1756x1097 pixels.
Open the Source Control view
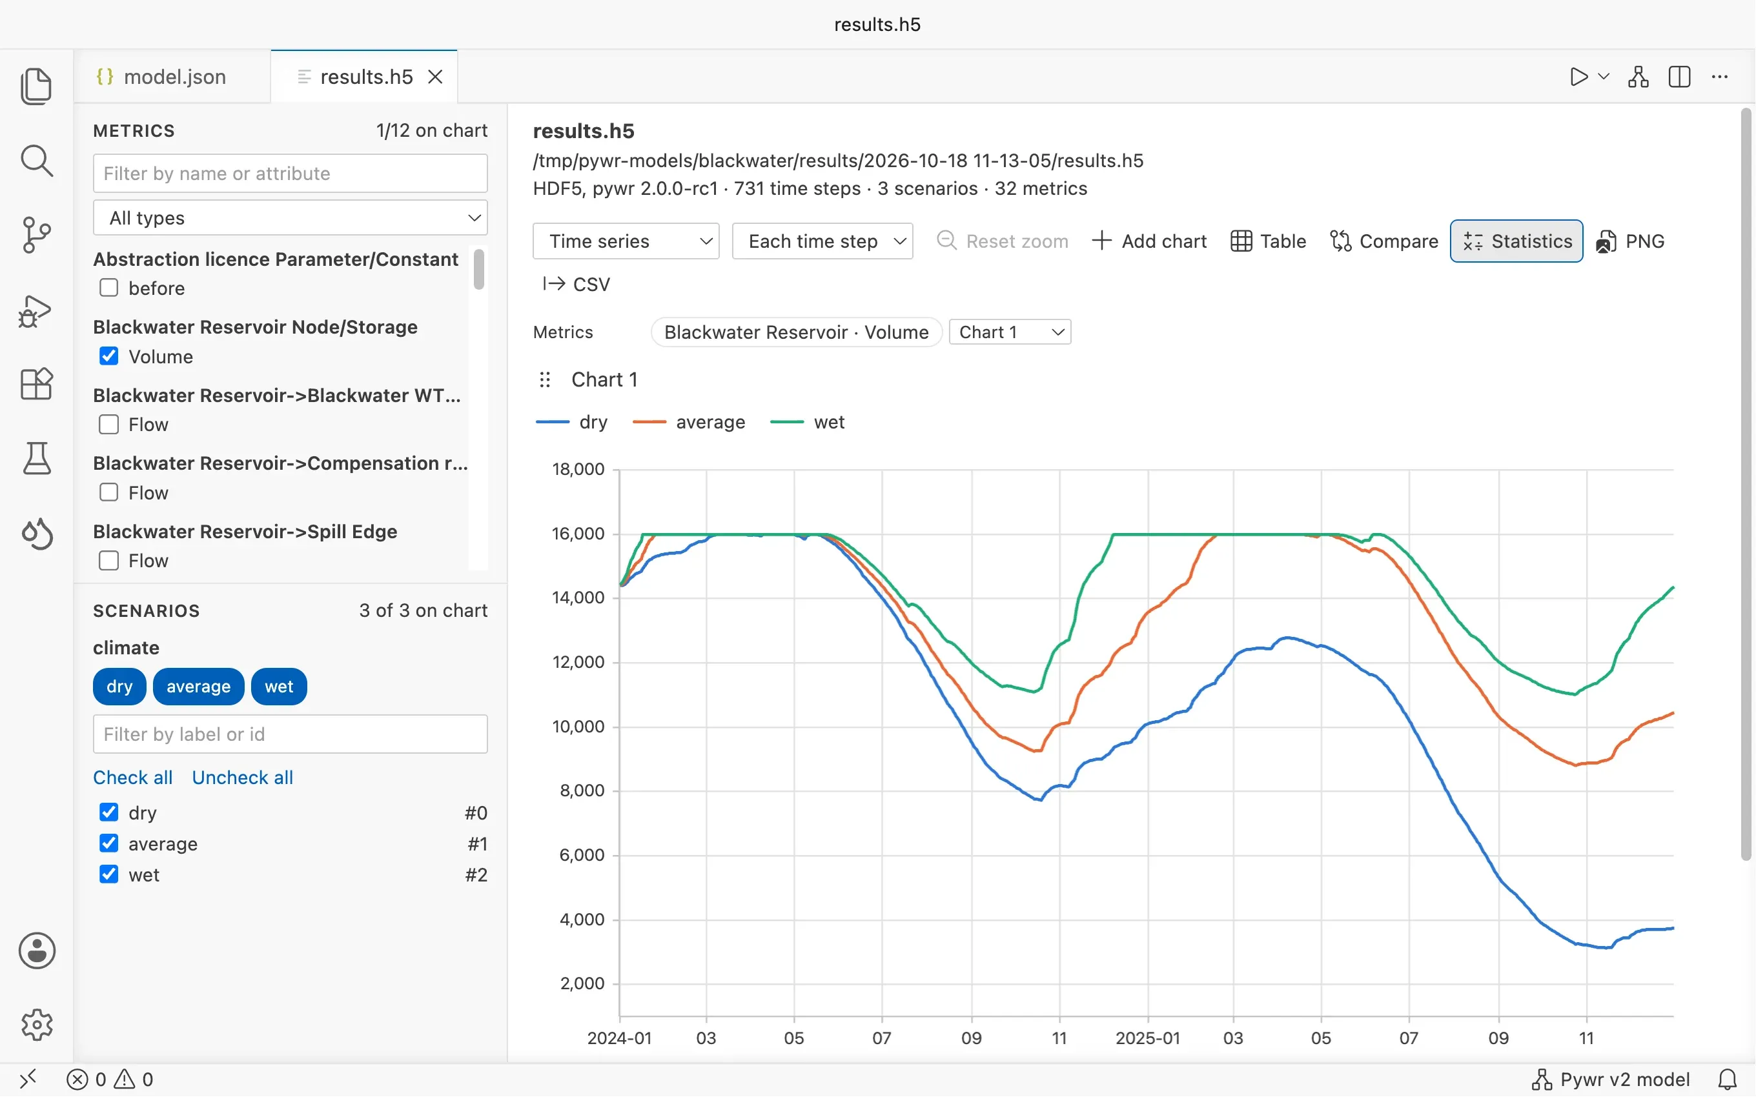36,235
